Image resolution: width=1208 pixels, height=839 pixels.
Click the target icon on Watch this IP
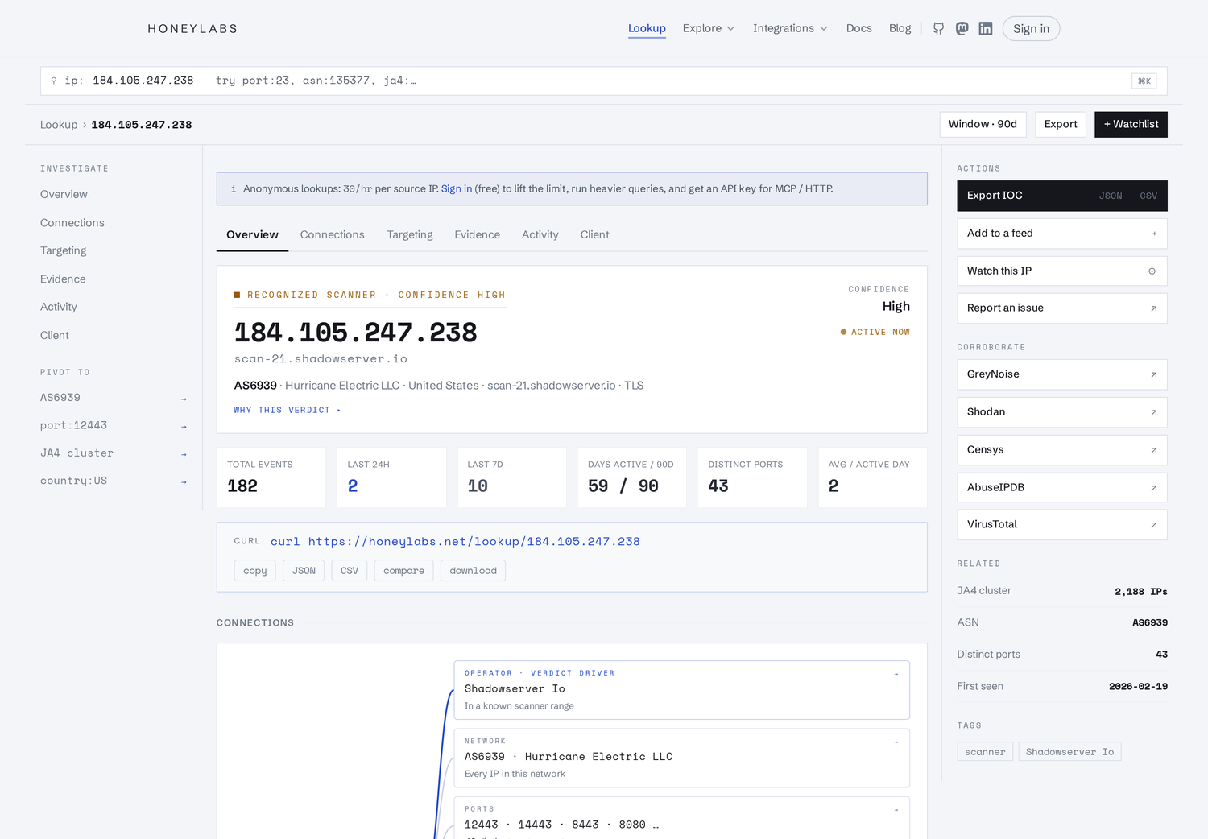point(1152,271)
